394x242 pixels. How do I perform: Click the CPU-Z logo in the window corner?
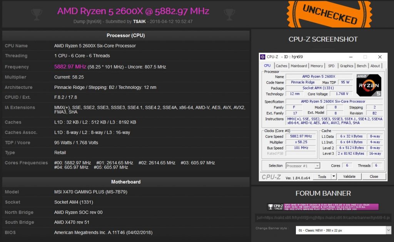[x=270, y=176]
